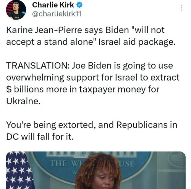Viewport: 191px width, 189px height.
Task: Click the "Israel aid package." text
Action: point(137,42)
